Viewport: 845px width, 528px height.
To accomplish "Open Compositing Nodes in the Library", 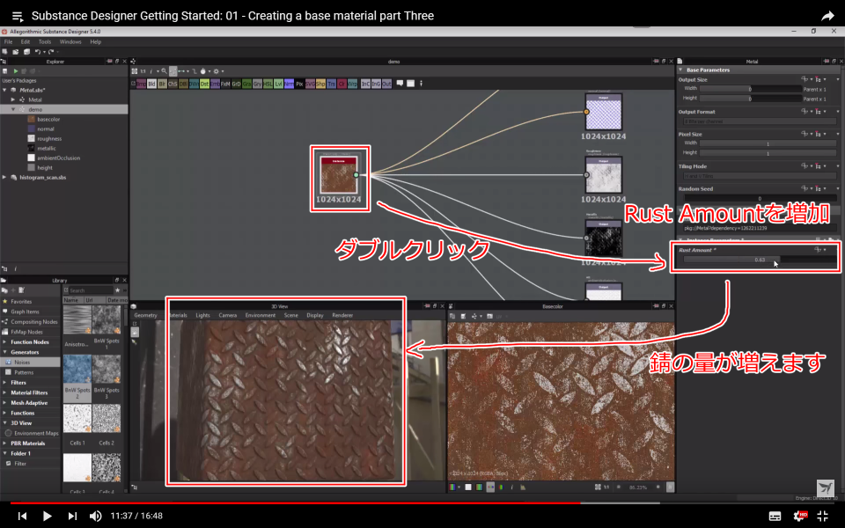I will coord(34,322).
